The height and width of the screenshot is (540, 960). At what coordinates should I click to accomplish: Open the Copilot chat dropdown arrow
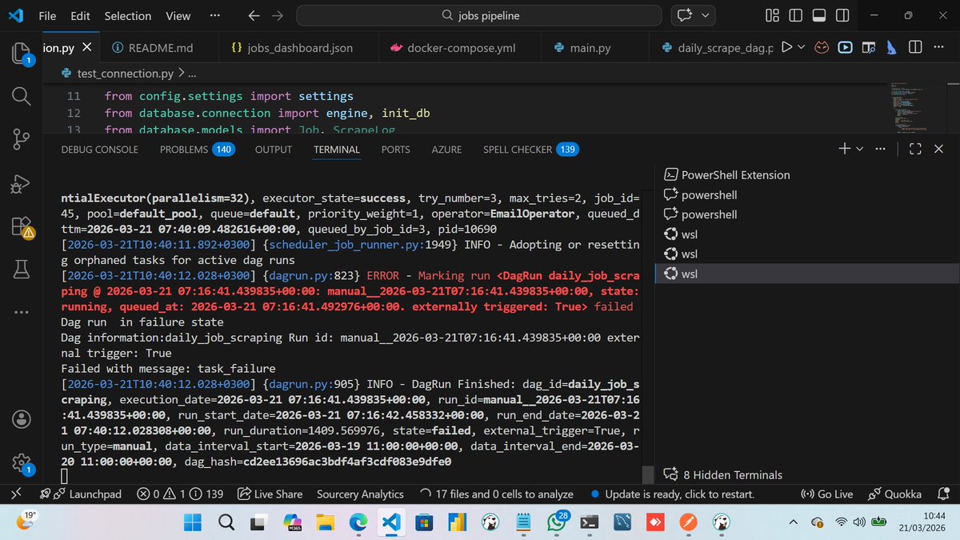tap(705, 16)
